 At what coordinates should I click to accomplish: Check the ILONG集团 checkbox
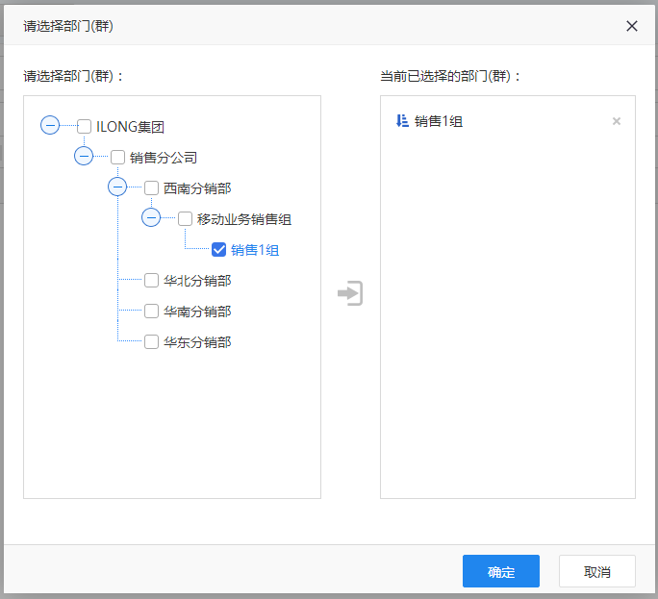[84, 126]
